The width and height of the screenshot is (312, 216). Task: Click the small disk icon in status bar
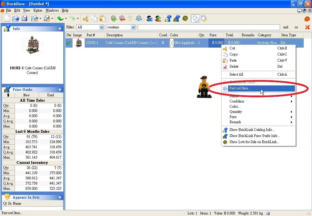[268, 213]
